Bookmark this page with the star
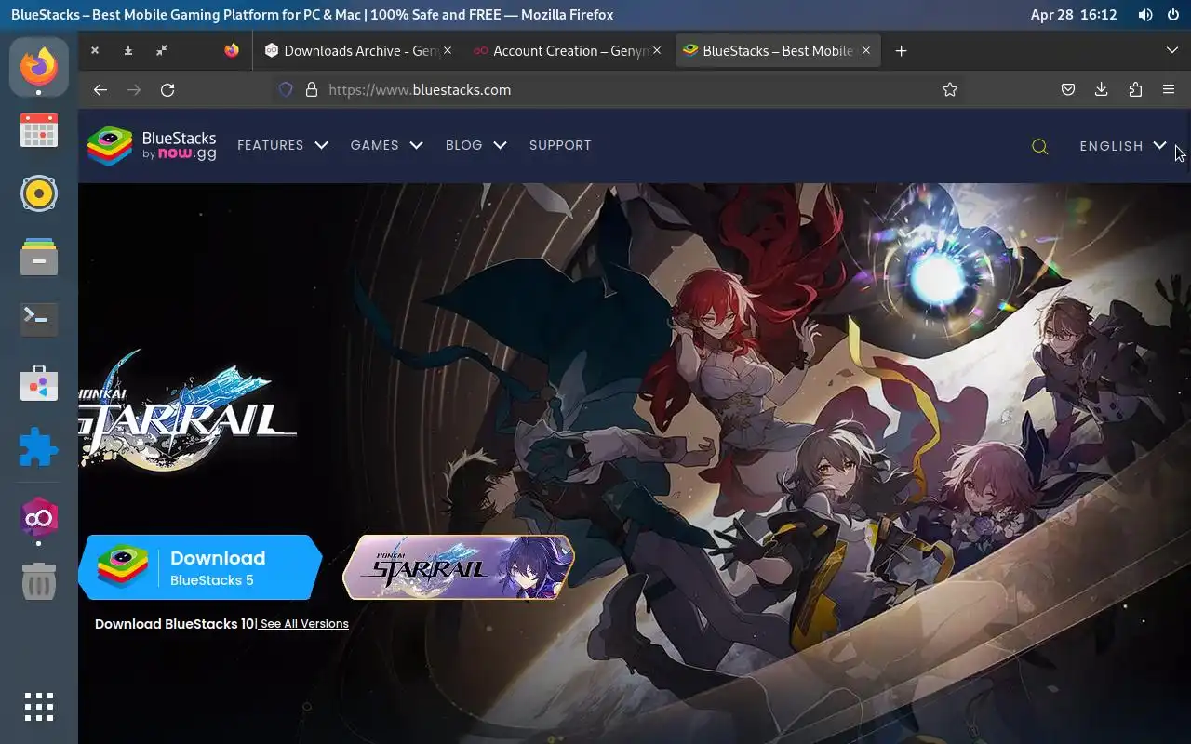This screenshot has height=744, width=1191. pos(950,90)
